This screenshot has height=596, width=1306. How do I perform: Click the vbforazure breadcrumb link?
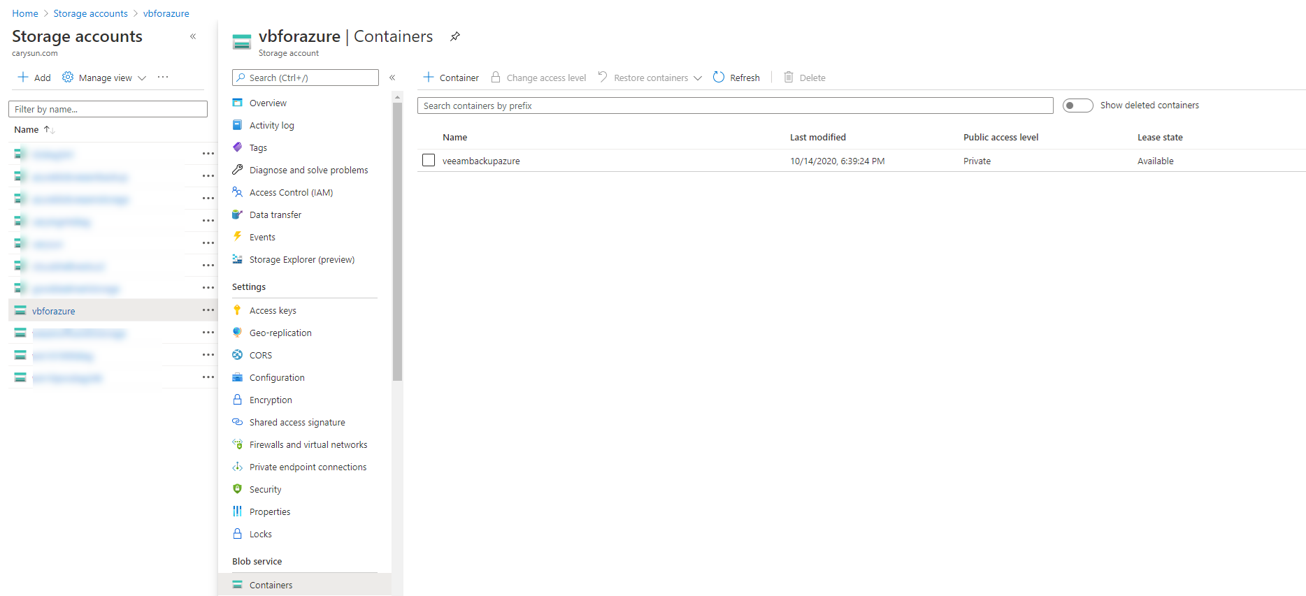point(166,13)
